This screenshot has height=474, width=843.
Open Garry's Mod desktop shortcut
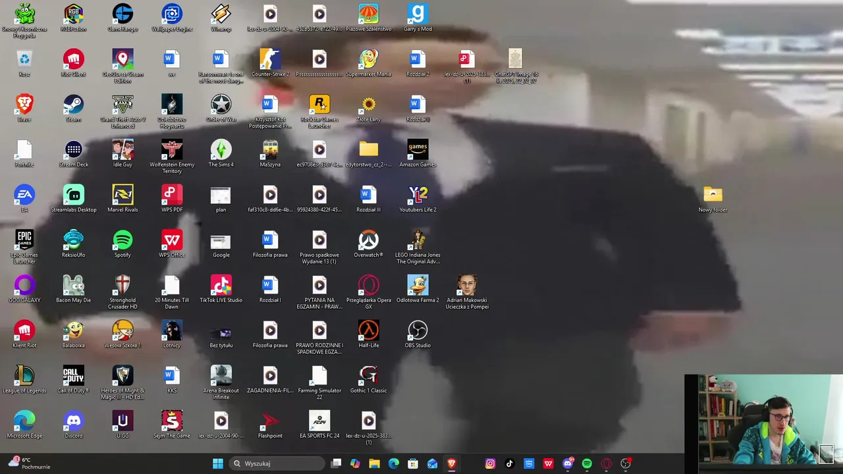tap(418, 18)
